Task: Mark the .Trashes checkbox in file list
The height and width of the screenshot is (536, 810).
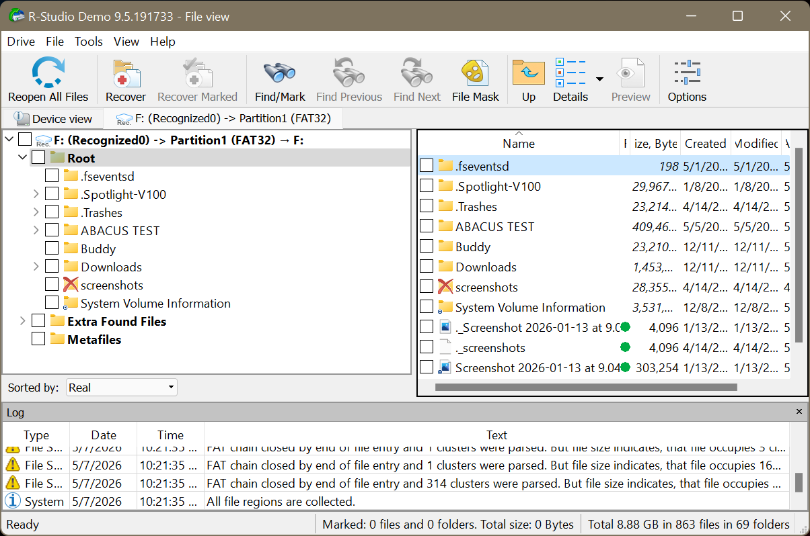Action: pos(427,206)
